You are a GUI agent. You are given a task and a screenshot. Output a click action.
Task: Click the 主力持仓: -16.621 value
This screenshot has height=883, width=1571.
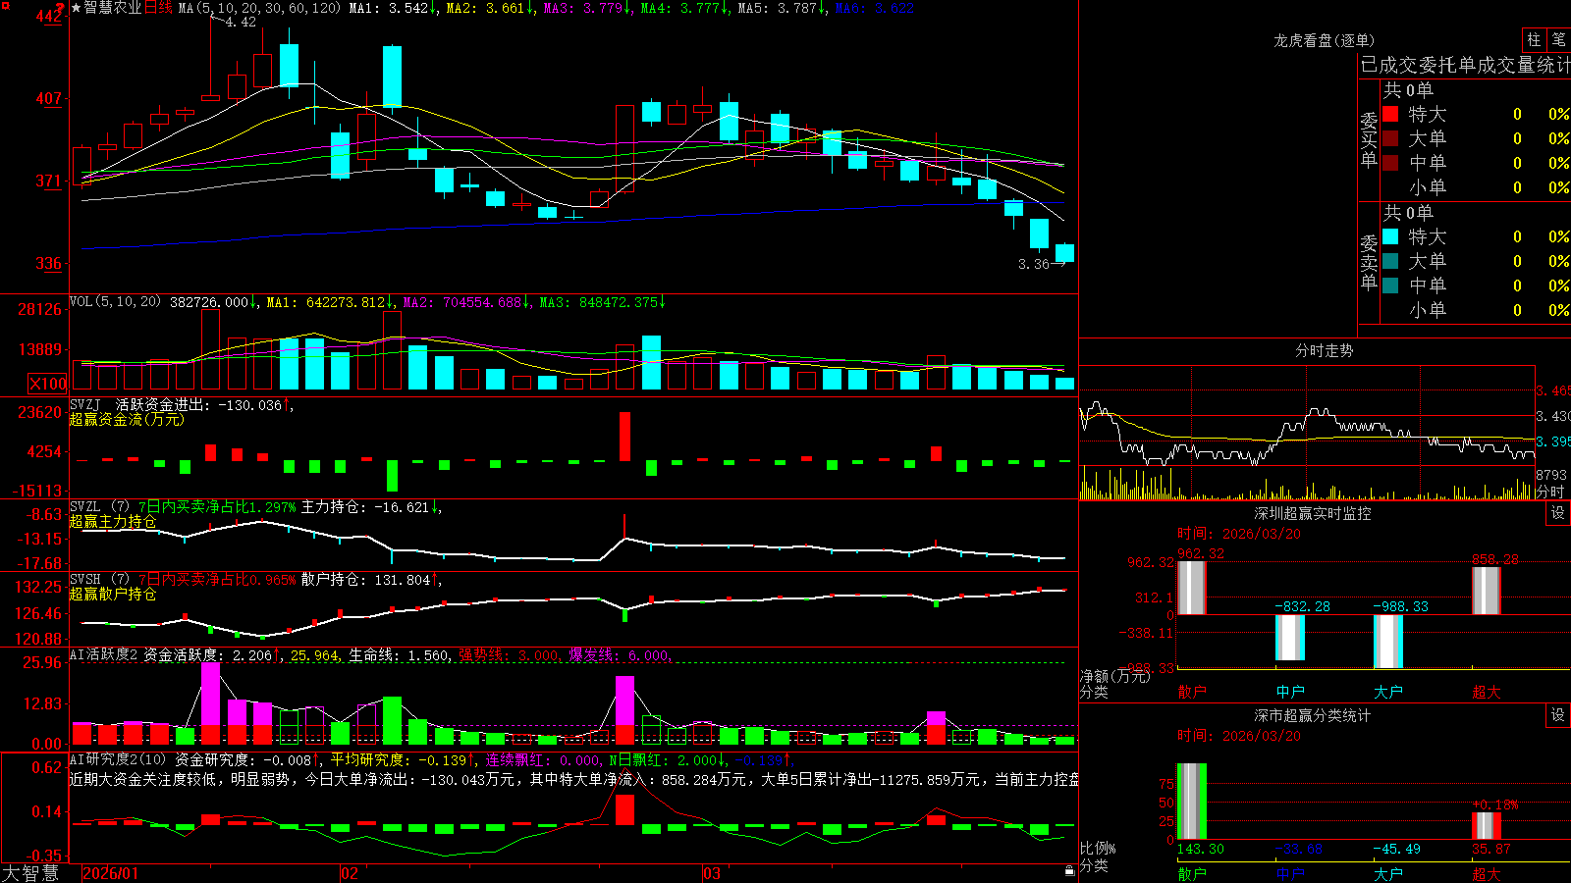(x=371, y=506)
